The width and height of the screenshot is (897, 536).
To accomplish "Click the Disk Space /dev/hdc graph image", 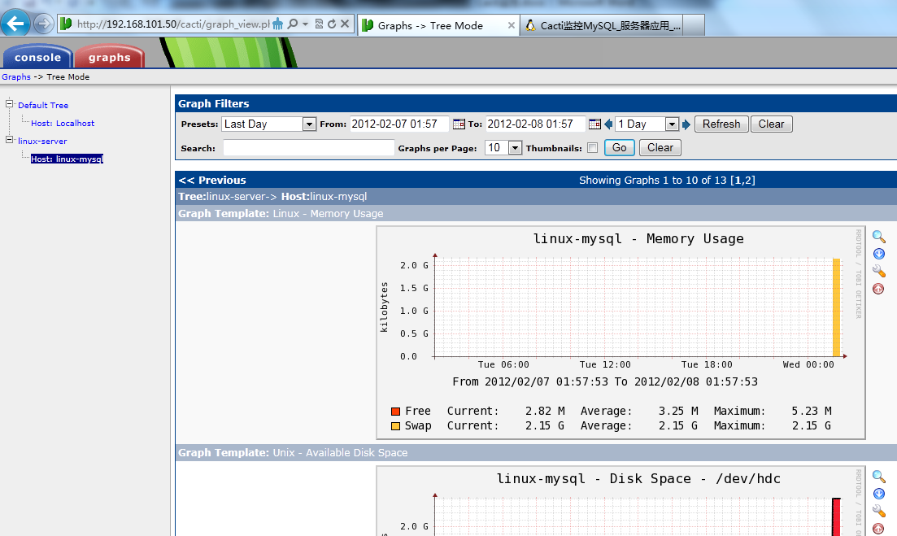I will click(x=620, y=501).
